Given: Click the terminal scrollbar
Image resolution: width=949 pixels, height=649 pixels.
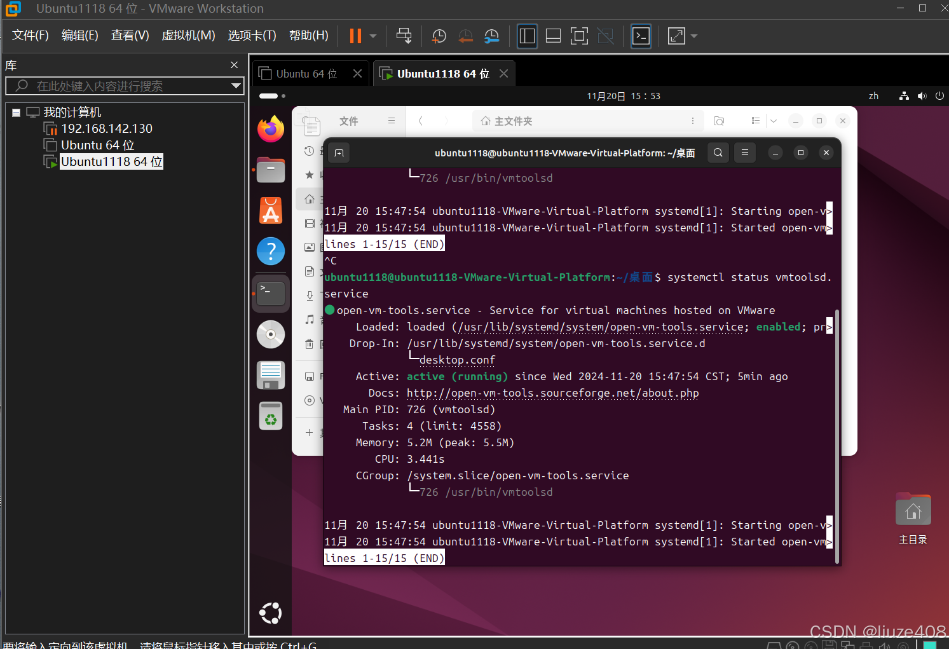Looking at the screenshot, I should tap(837, 435).
